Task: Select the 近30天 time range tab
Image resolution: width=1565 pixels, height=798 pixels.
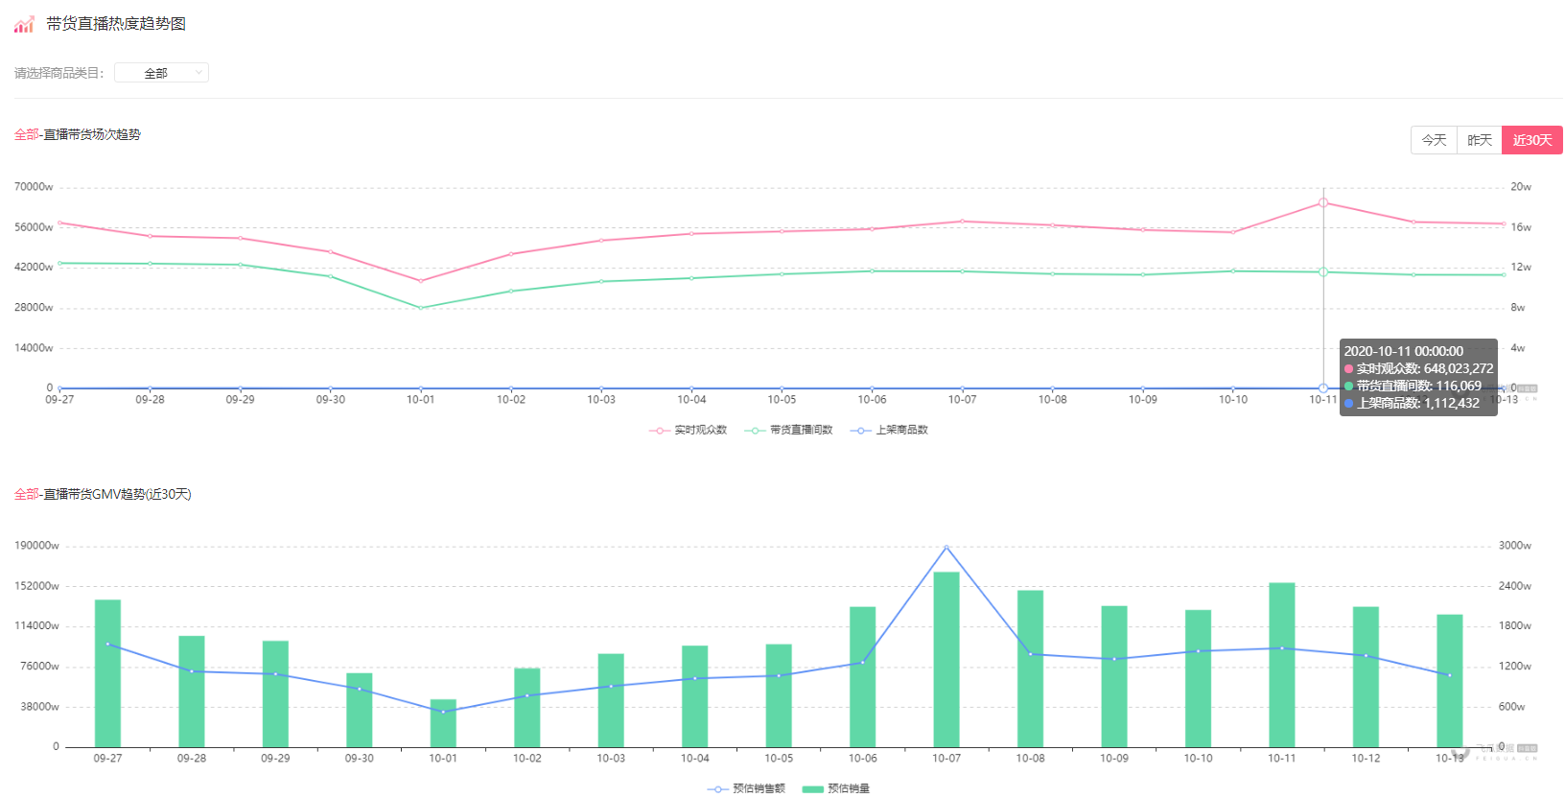Action: [x=1532, y=140]
